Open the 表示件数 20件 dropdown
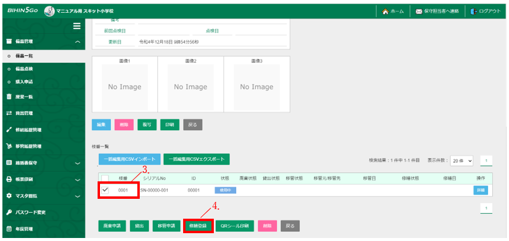Screen dimensions: 509x241 click(462, 160)
